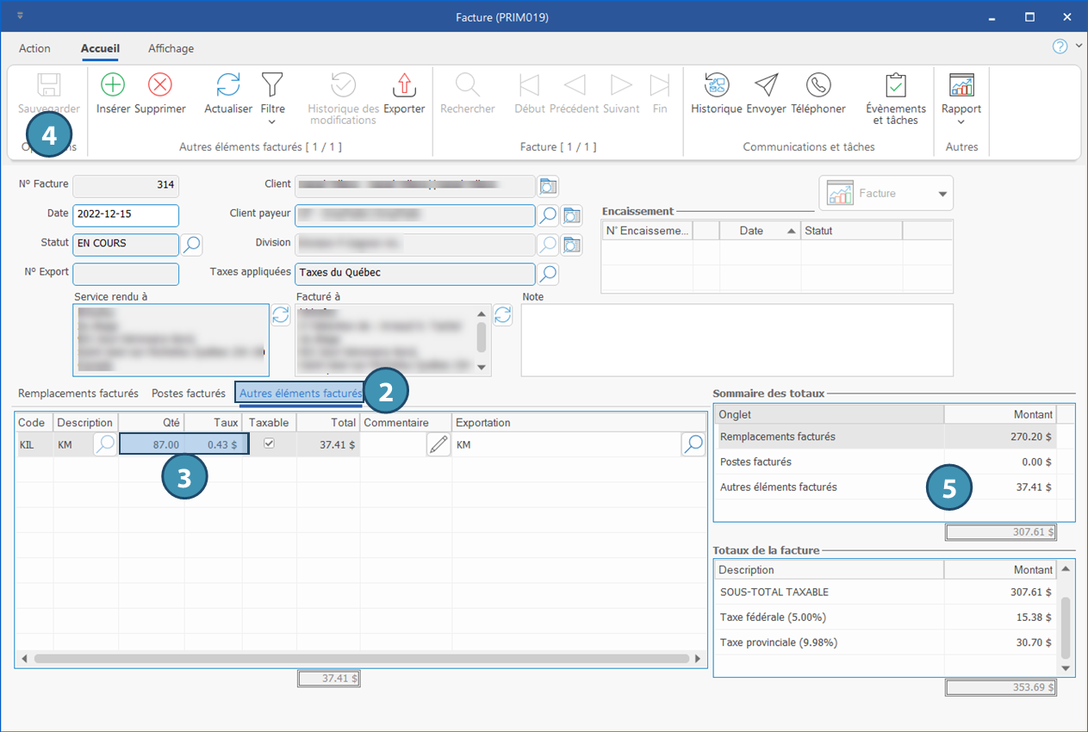Refresh data with the Actualiser icon

[x=228, y=84]
